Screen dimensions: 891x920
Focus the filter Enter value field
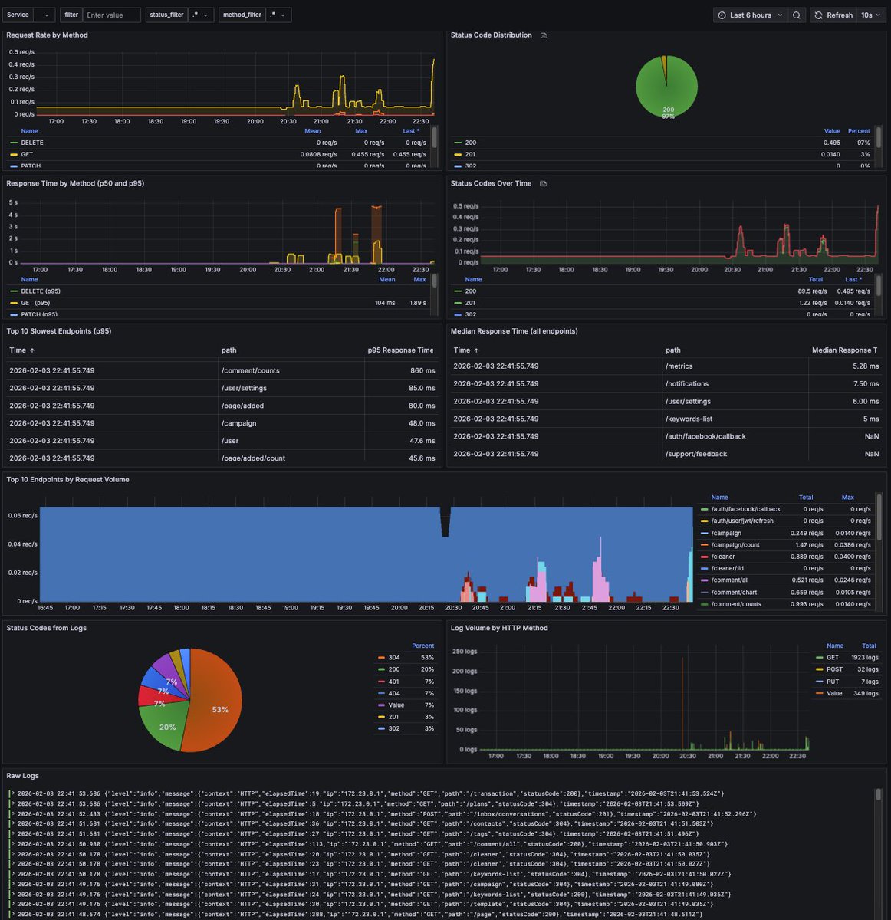[x=112, y=15]
